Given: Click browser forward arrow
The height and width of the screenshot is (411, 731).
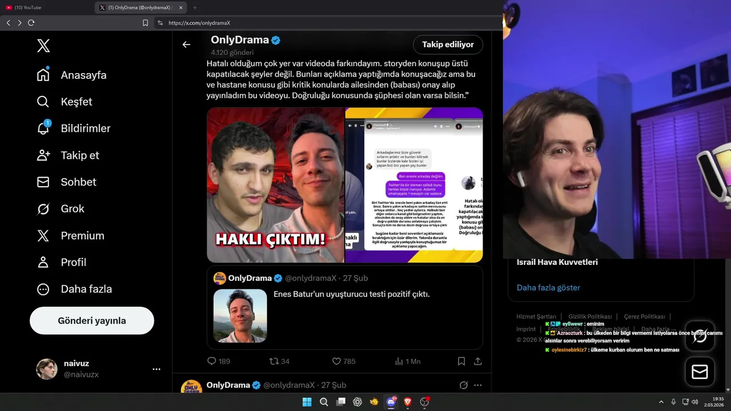Looking at the screenshot, I should pos(19,23).
